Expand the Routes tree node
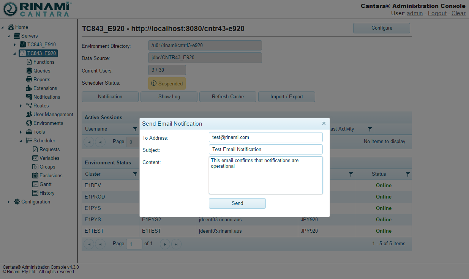This screenshot has height=279, width=469. [21, 106]
